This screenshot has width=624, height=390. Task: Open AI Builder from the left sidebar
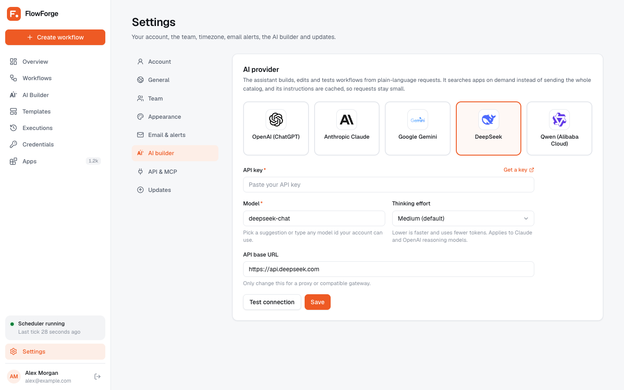coord(55,95)
